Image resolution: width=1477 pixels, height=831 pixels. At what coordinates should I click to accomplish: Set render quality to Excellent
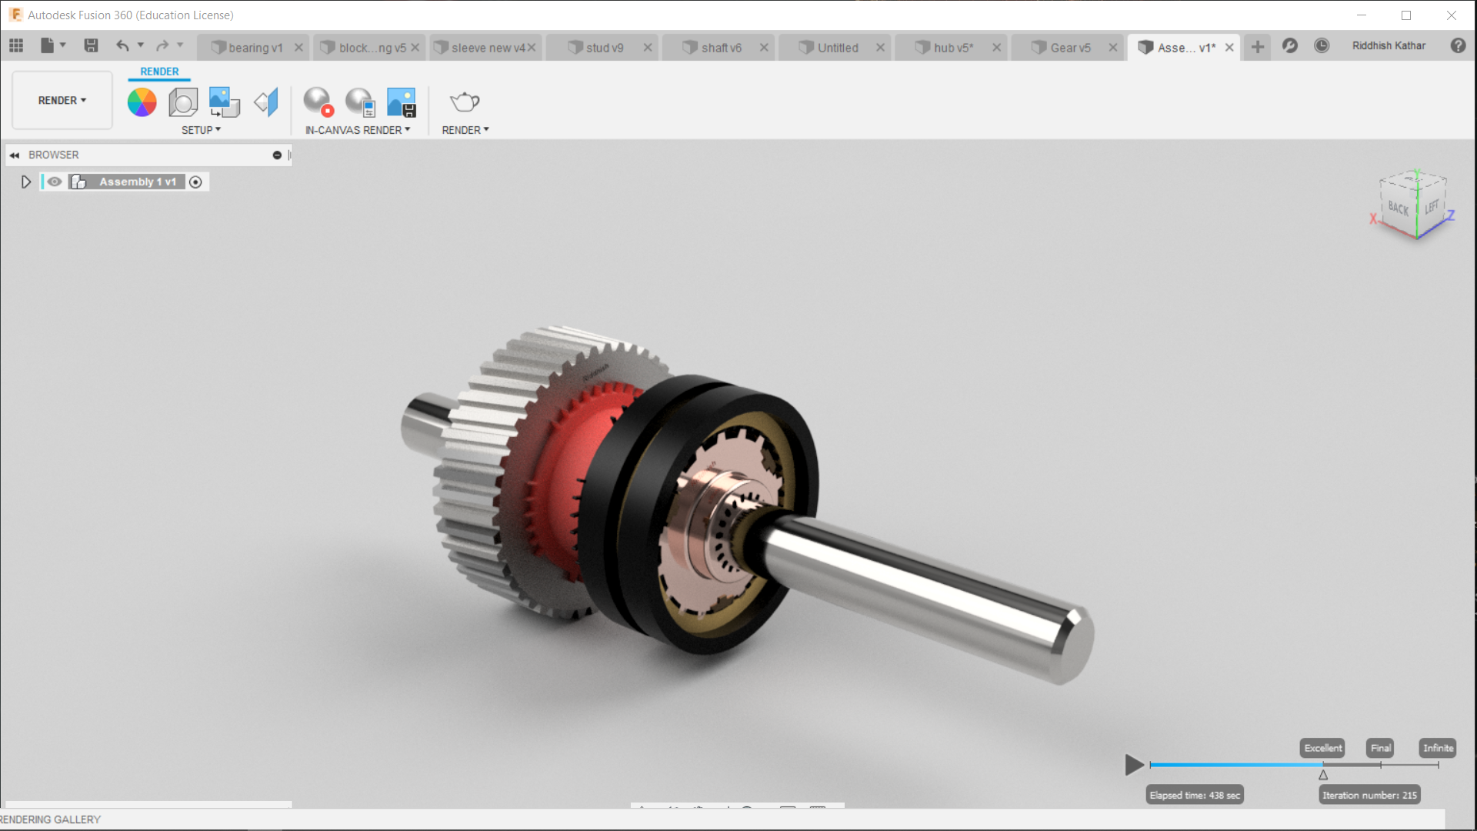pyautogui.click(x=1322, y=748)
